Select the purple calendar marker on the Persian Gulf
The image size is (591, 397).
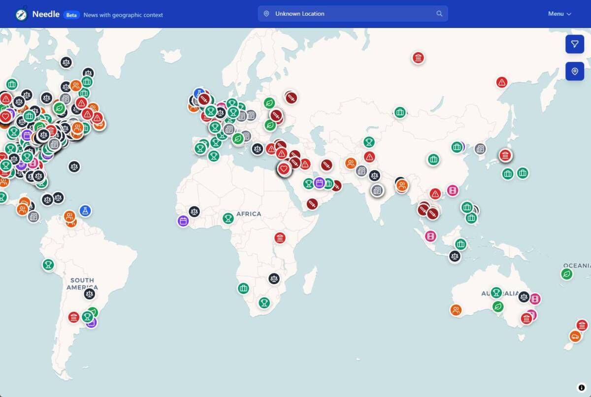pyautogui.click(x=319, y=183)
